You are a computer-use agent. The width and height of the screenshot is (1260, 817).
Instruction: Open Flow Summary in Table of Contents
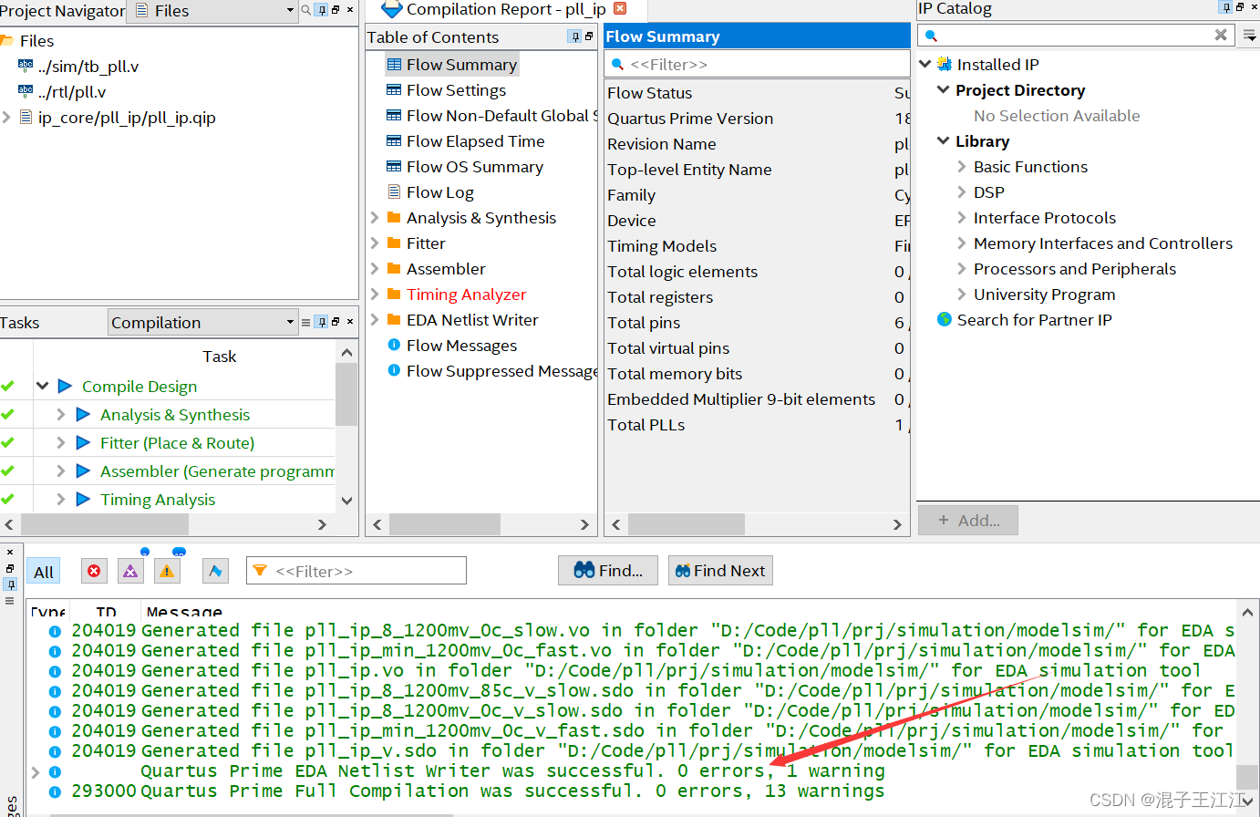[x=461, y=64]
